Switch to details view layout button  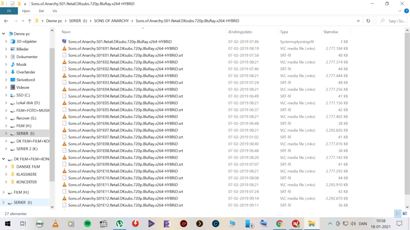point(398,214)
